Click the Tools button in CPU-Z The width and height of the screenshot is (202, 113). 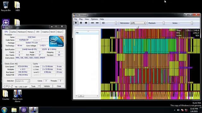(x=33, y=86)
